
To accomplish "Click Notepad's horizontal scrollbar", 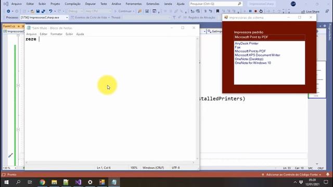I will tap(110, 163).
